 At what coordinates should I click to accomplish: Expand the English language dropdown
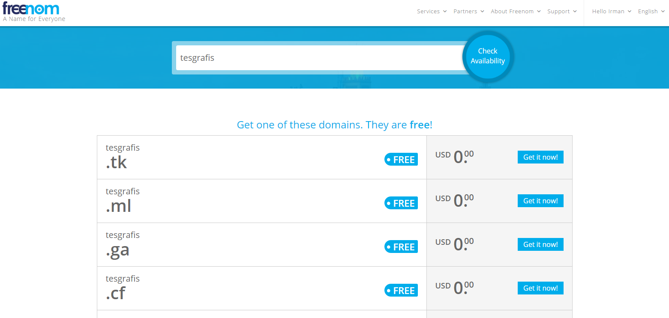(651, 12)
